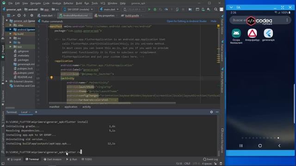
Task: Expand the .idea folder in project tree
Action: pyautogui.click(x=10, y=25)
